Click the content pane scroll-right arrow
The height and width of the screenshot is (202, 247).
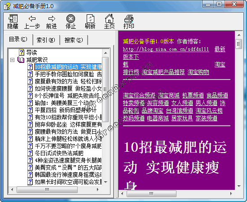pyautogui.click(x=231, y=193)
